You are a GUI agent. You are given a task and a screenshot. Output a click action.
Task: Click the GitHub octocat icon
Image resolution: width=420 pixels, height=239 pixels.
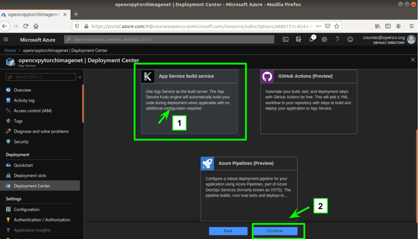(267, 76)
